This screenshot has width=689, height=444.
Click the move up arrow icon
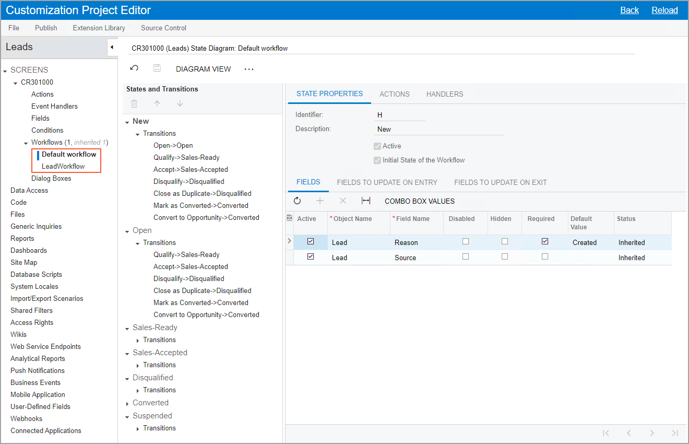pyautogui.click(x=157, y=104)
